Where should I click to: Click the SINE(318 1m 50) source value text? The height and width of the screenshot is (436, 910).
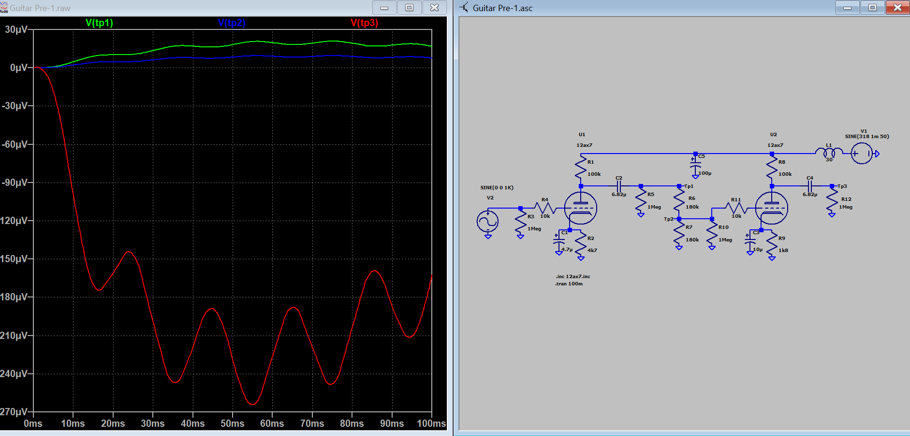pyautogui.click(x=867, y=137)
